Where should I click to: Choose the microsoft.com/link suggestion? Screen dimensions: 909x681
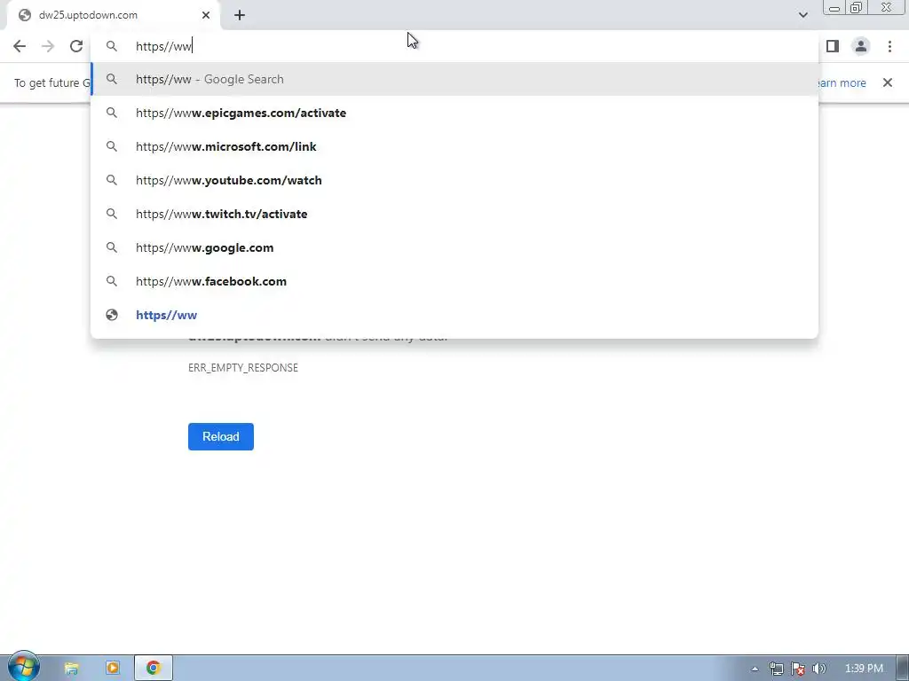pos(454,146)
